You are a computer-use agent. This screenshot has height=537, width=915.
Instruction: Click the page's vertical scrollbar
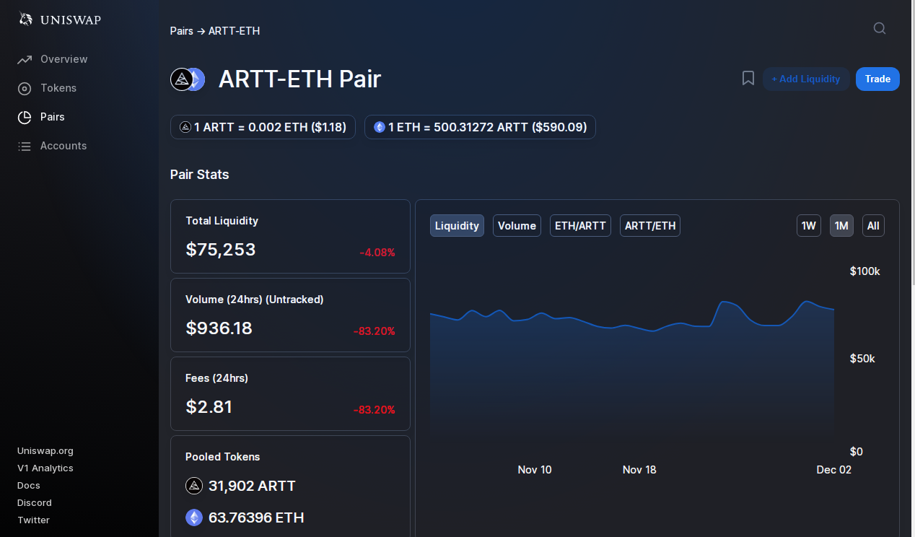(912, 143)
